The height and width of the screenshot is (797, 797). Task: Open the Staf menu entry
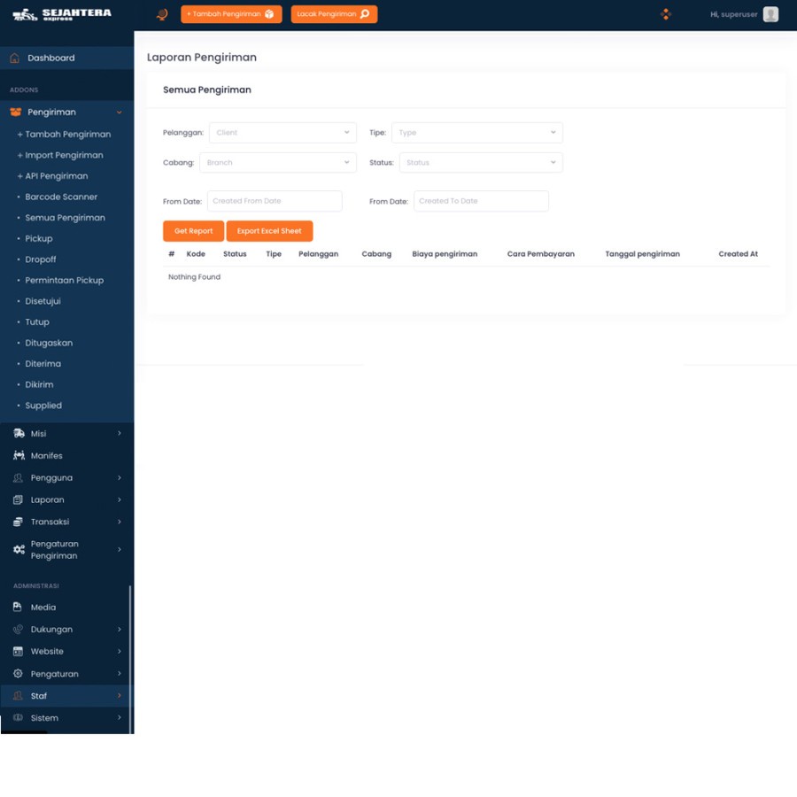[39, 695]
